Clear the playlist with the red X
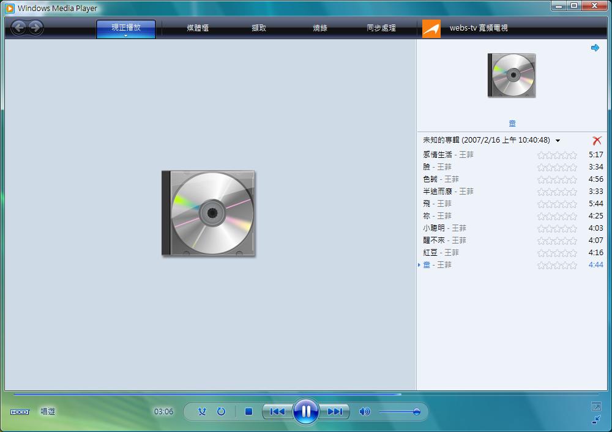612x432 pixels. click(597, 141)
